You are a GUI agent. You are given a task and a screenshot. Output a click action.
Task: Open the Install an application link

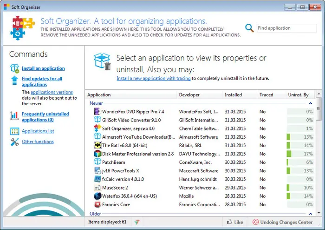pos(43,68)
